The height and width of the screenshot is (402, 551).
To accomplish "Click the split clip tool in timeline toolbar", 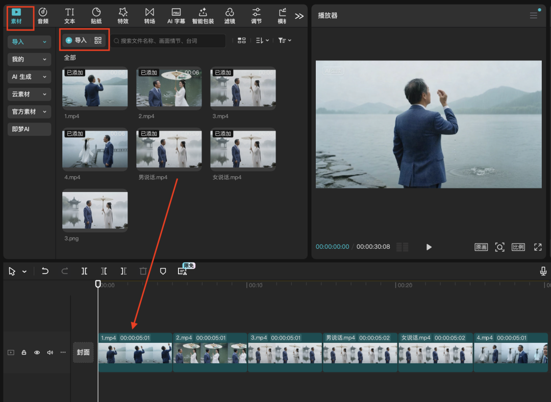I will click(85, 271).
